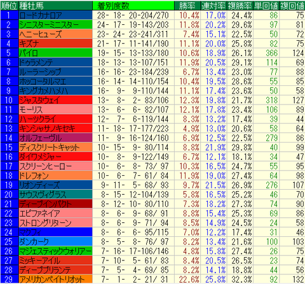The width and height of the screenshot is (305, 284).
Task: Click 複勝率 value 29.8%
Action: coord(241,147)
